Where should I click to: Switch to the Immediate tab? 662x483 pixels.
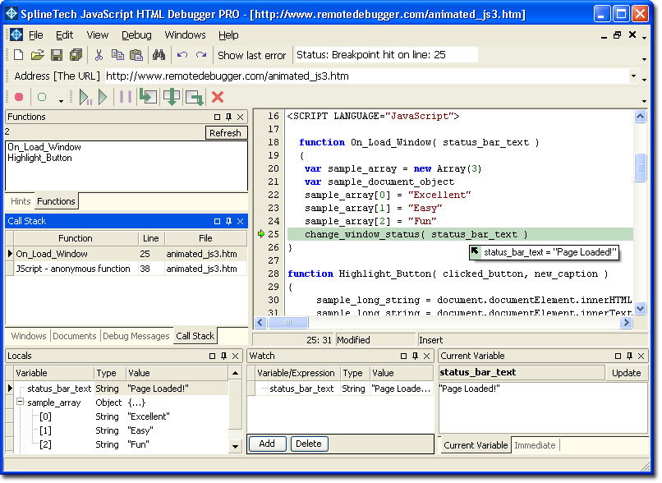click(x=535, y=445)
